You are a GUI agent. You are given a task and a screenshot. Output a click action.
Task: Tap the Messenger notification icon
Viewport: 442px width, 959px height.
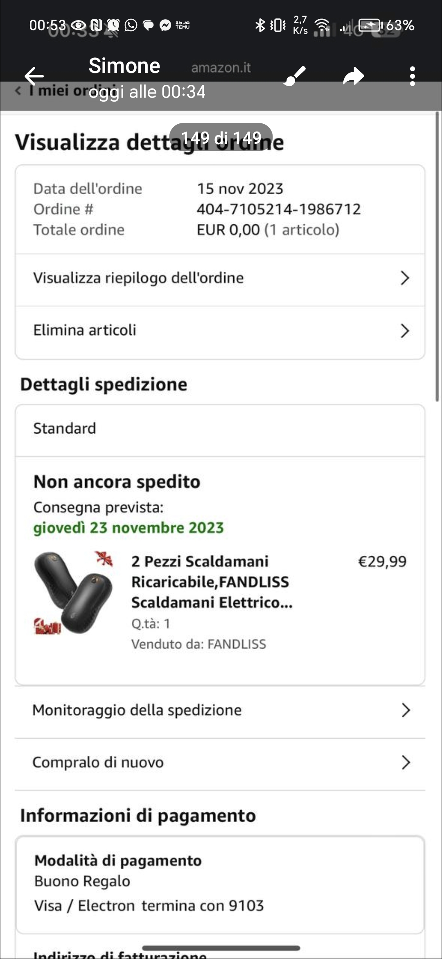pyautogui.click(x=165, y=25)
